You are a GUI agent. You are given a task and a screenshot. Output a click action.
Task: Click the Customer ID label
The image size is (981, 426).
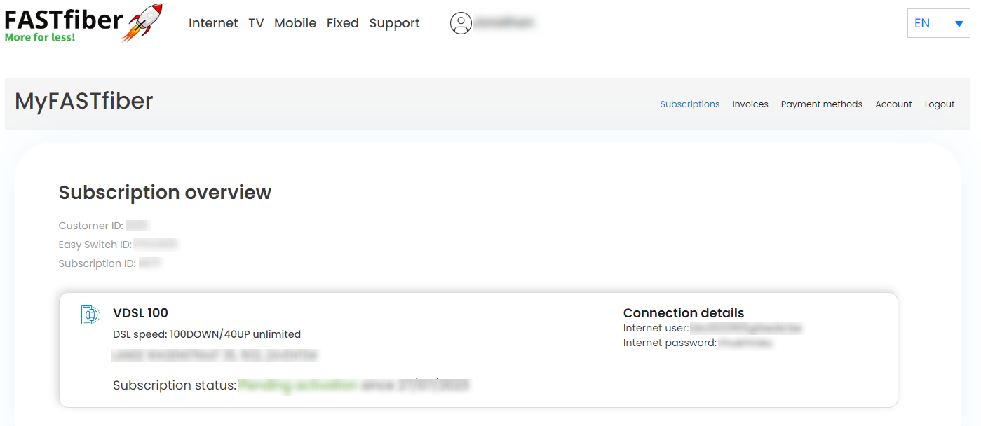(91, 226)
